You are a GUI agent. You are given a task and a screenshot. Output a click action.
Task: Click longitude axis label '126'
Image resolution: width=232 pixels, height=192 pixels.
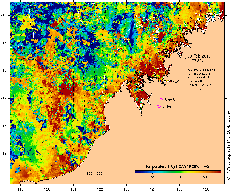[x=206, y=189]
